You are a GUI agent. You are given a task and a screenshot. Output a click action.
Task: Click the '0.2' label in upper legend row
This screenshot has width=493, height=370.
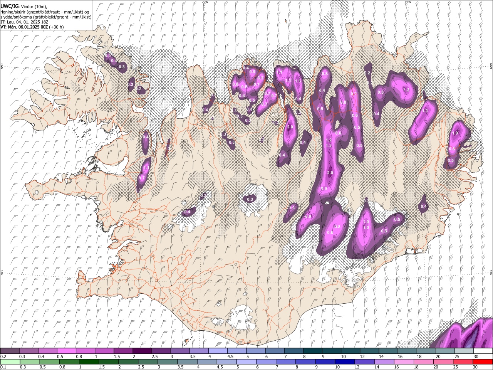(3, 357)
